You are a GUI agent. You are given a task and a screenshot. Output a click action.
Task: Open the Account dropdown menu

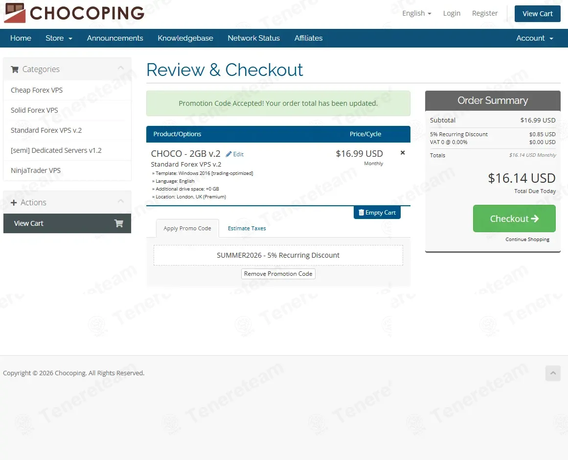tap(534, 38)
